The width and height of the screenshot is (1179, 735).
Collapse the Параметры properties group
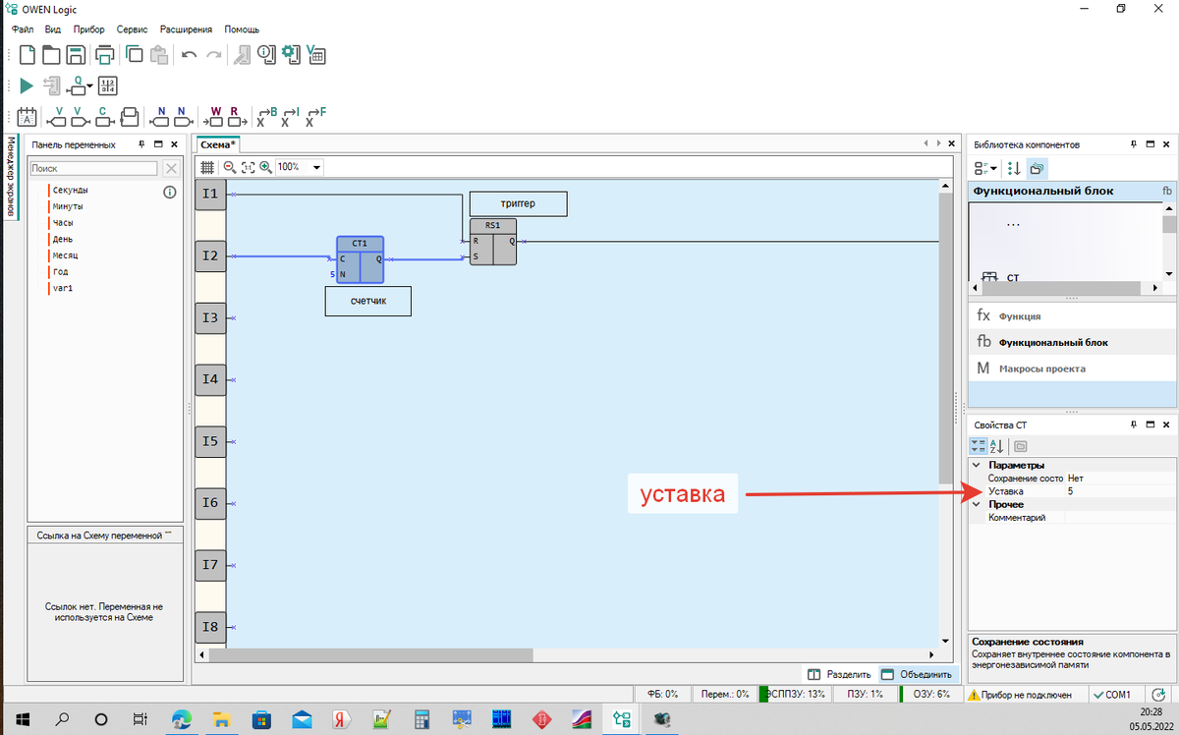point(976,465)
